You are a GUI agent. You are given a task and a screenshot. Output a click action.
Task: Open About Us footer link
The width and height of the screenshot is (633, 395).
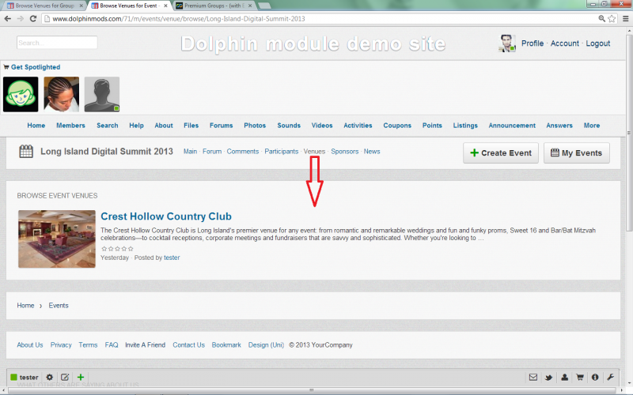30,345
